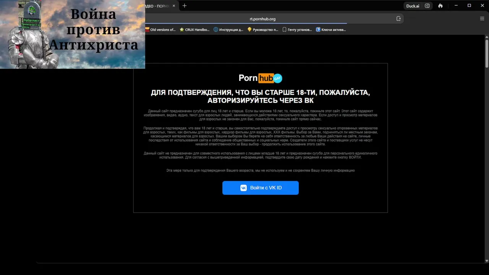Open the browser hamburger menu
This screenshot has width=489, height=275.
(482, 18)
